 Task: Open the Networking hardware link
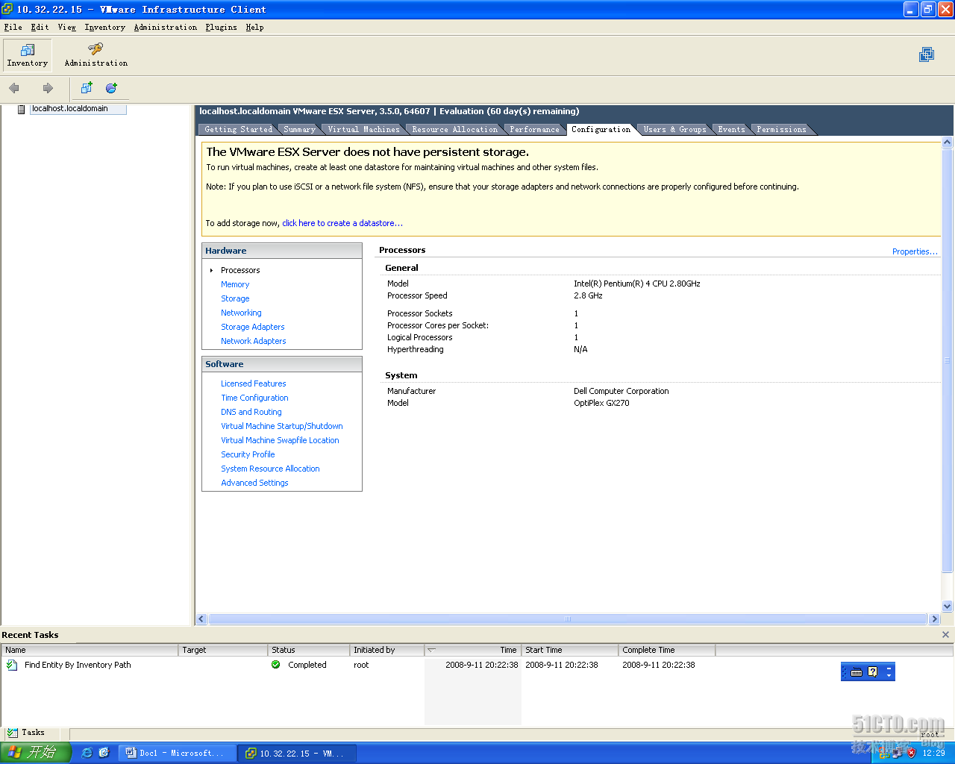(x=241, y=313)
